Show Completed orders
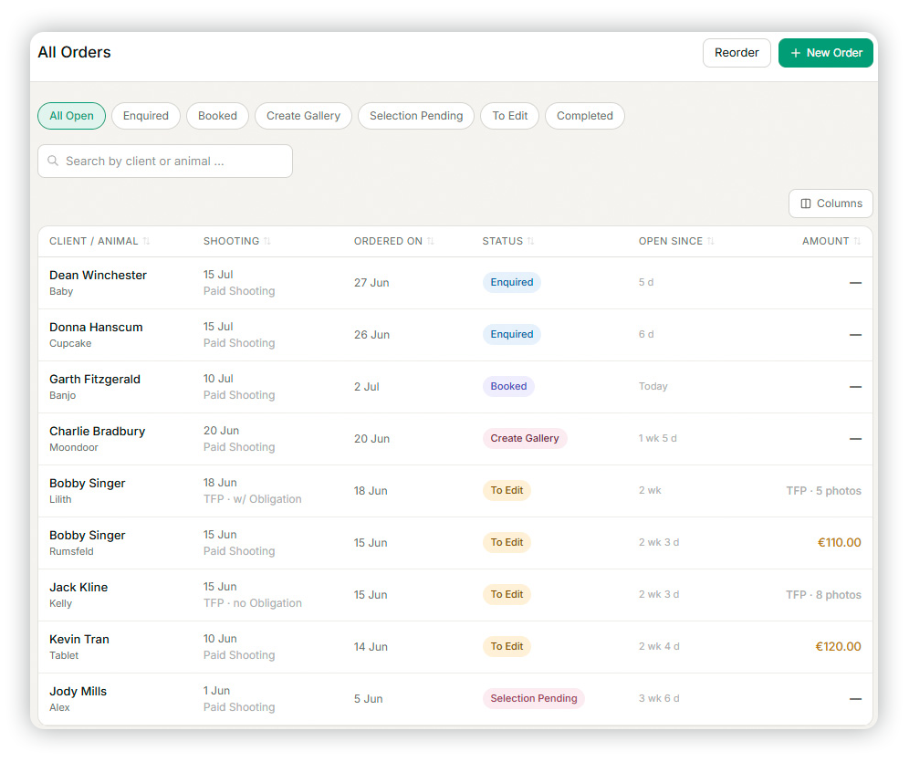 584,116
